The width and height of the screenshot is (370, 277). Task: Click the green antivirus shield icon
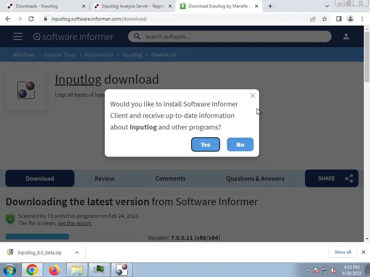pyautogui.click(x=10, y=219)
